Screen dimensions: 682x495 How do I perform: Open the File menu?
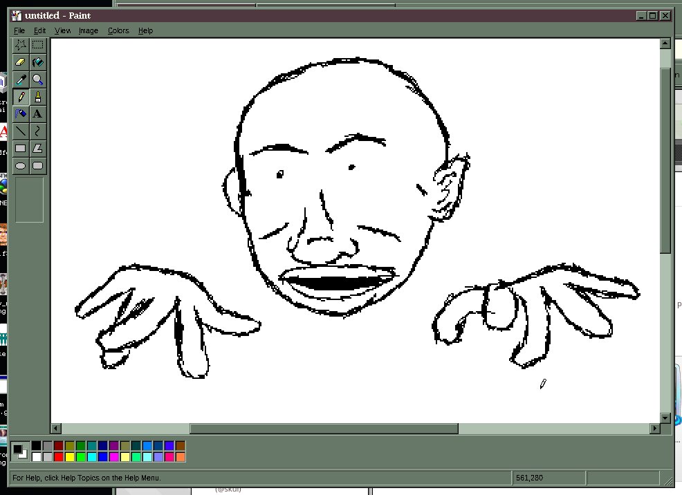click(19, 30)
